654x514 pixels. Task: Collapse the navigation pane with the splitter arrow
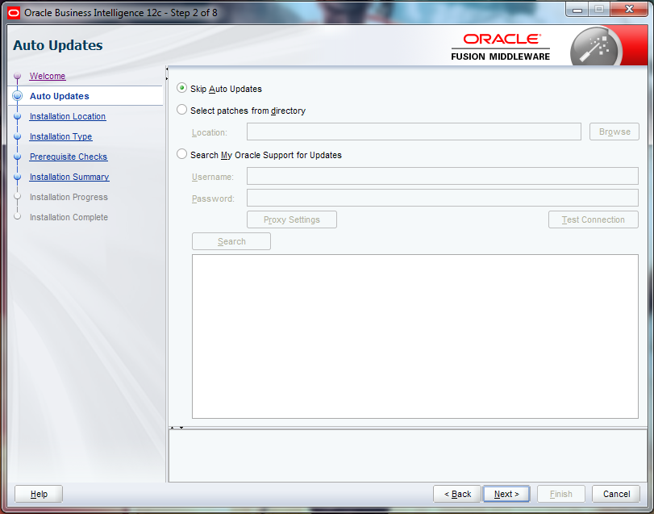pyautogui.click(x=167, y=69)
